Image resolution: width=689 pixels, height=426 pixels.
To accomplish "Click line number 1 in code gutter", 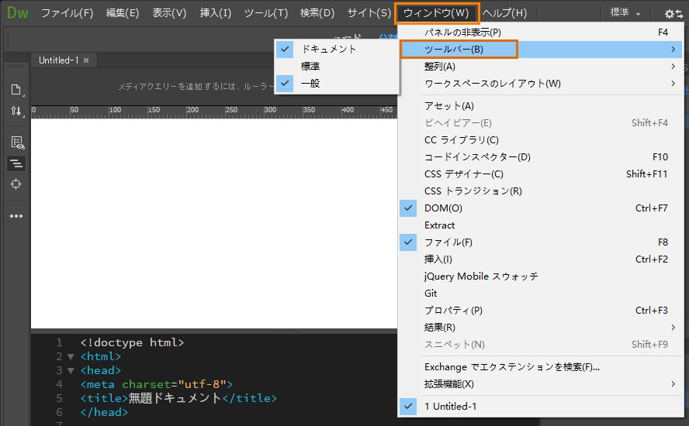I will pos(59,342).
